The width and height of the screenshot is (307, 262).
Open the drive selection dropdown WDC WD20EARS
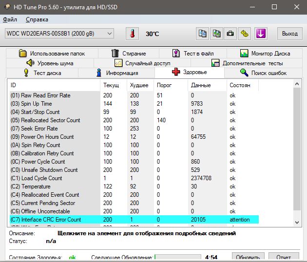[59, 34]
